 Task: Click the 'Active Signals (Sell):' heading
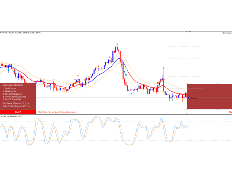[x=13, y=85]
